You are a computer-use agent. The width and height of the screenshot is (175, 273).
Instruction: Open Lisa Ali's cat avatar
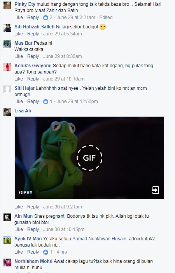[7, 112]
